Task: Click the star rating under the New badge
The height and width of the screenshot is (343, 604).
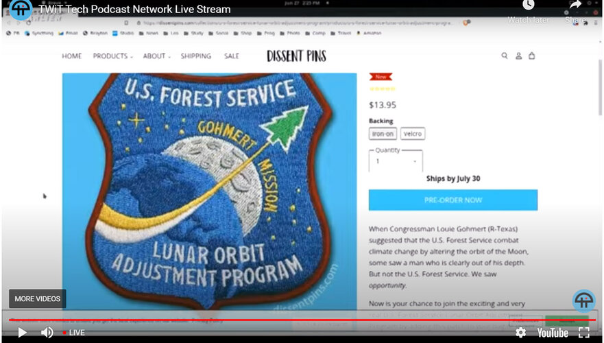Action: pos(383,89)
